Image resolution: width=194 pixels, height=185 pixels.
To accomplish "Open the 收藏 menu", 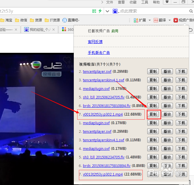I will [x=133, y=2].
